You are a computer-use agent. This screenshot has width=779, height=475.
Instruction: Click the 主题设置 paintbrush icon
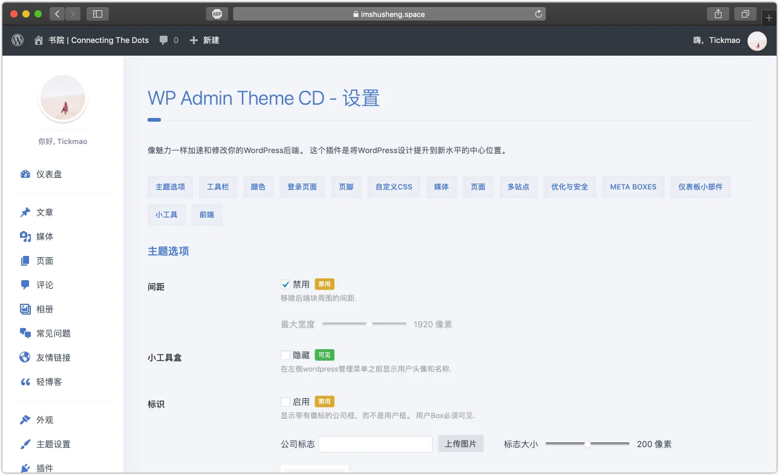[25, 444]
